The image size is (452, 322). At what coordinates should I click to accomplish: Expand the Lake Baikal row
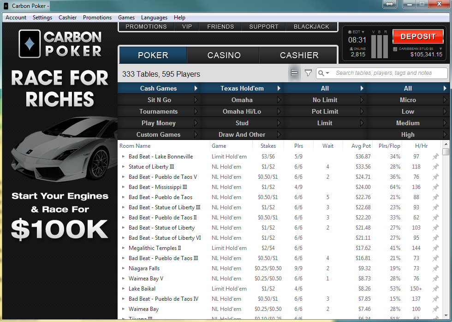[123, 289]
